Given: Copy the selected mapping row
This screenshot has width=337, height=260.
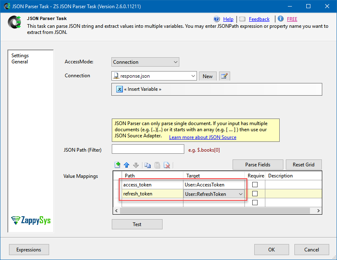Looking at the screenshot, I should tap(147, 165).
